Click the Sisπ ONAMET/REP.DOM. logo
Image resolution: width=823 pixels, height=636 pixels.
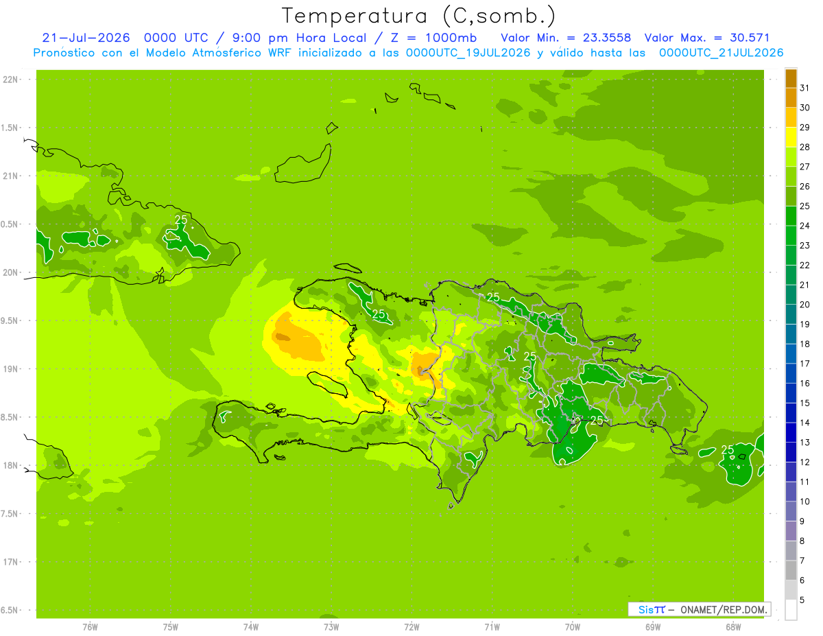(699, 609)
